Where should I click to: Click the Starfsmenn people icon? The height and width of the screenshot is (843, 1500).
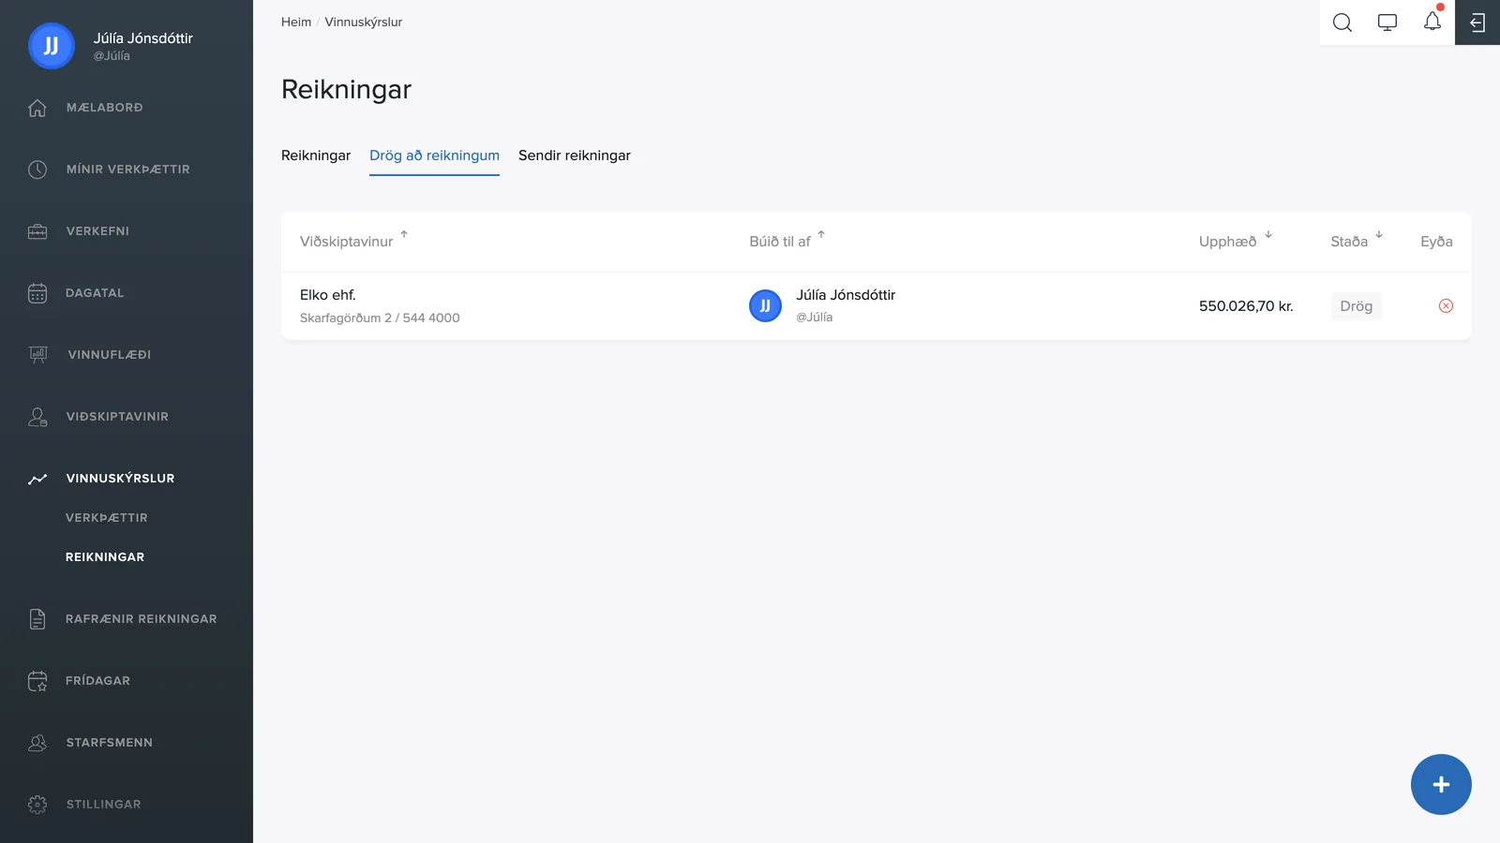coord(37,743)
